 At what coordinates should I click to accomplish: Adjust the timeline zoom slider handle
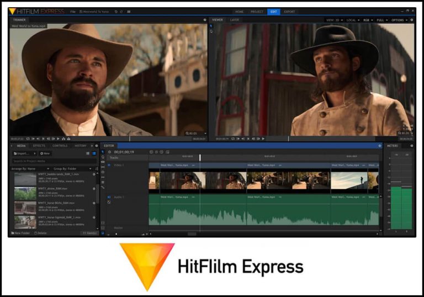pos(116,234)
